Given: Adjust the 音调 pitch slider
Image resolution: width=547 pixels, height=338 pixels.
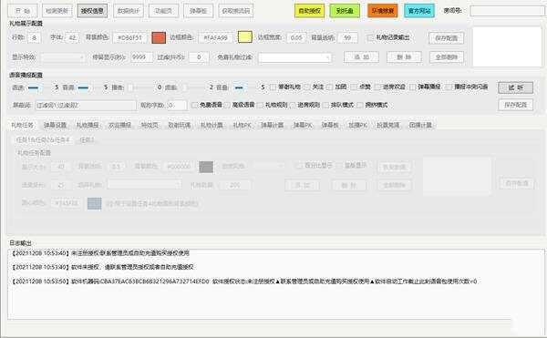Looking at the screenshot, I should 84,87.
